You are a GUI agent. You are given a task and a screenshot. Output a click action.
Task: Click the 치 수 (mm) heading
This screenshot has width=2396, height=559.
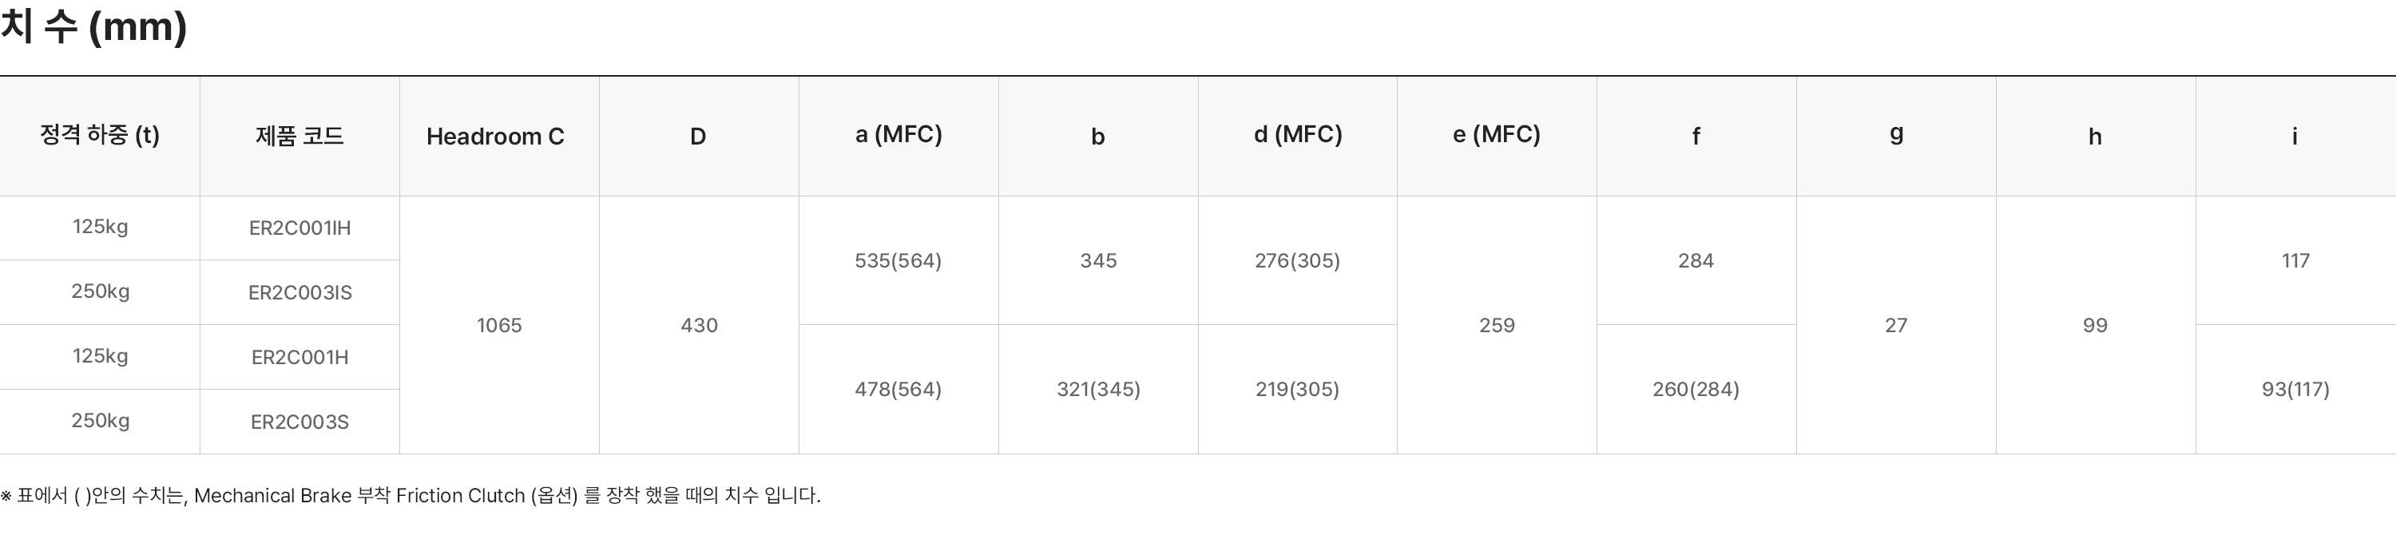pos(94,27)
